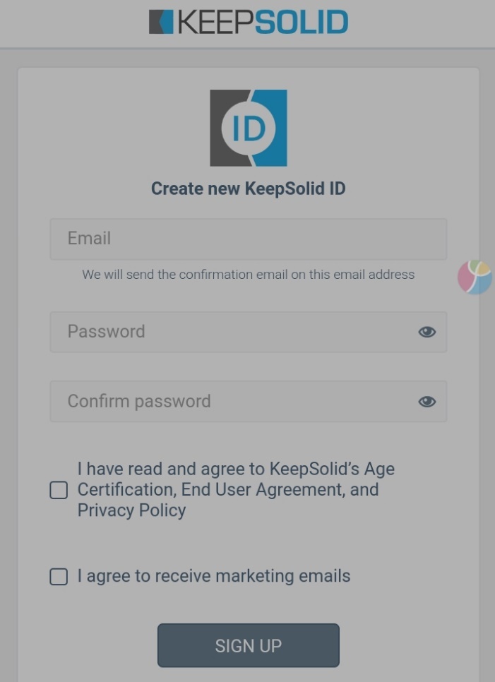
Task: Show password with the eye icon
Action: tap(427, 332)
